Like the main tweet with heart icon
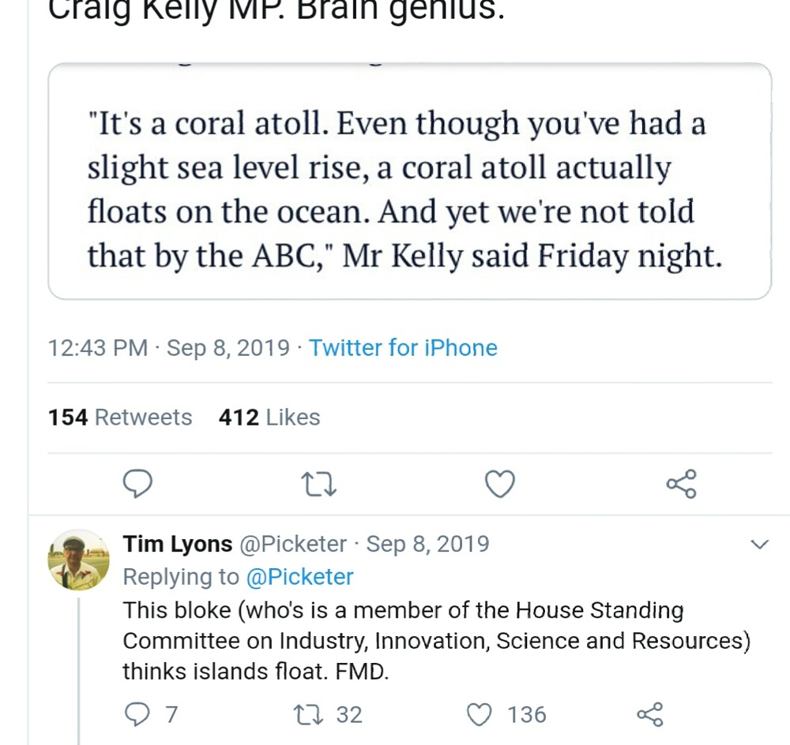The height and width of the screenshot is (745, 790). pos(499,484)
